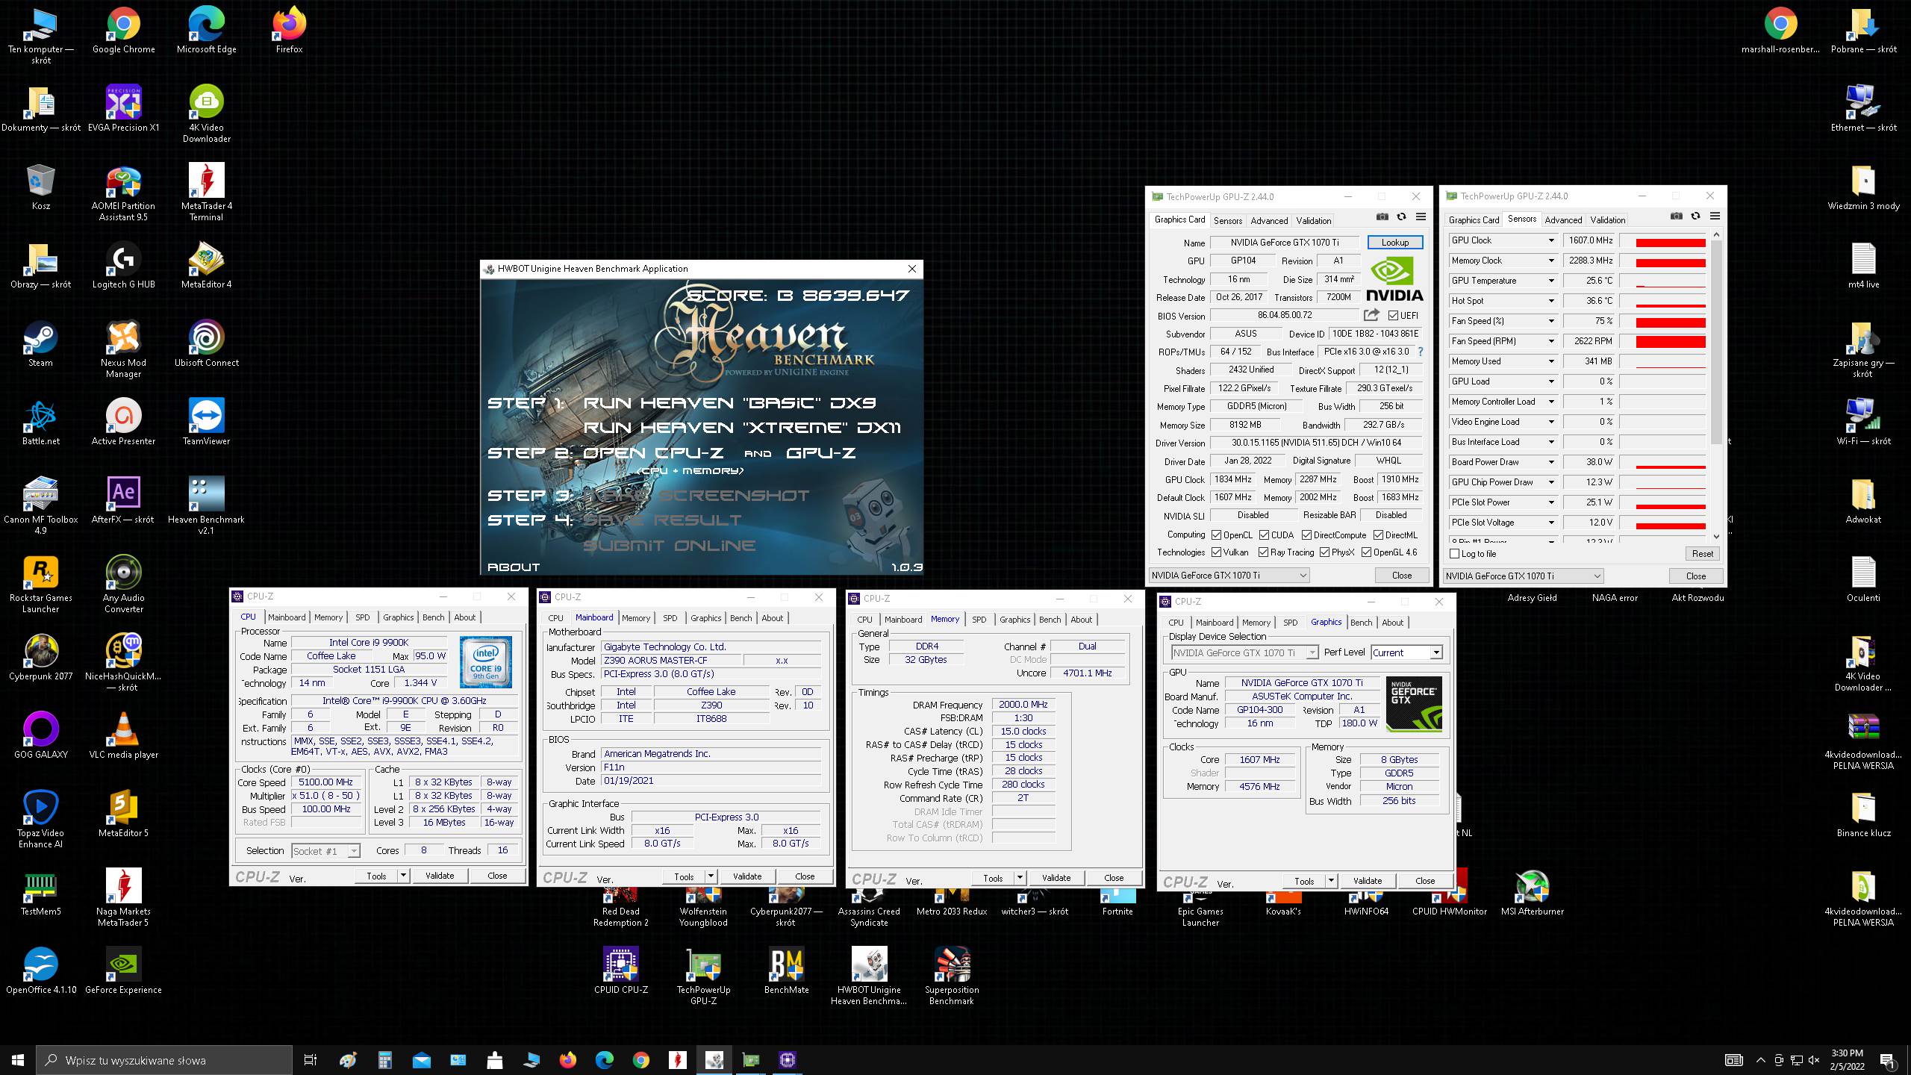Click the screenshot camera icon in GPU-Z Graphics Card window

(x=1382, y=217)
